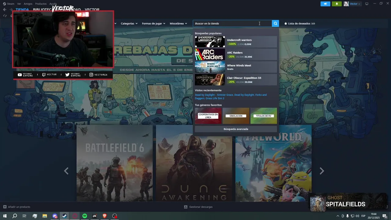Screen dimensions: 391x220
Task: Click Añadir un producto
Action: coord(17,207)
